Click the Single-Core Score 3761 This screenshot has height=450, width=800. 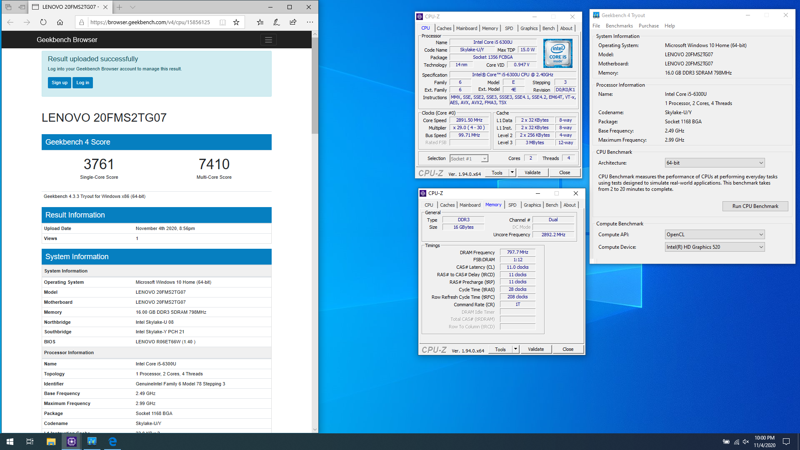[x=99, y=164]
